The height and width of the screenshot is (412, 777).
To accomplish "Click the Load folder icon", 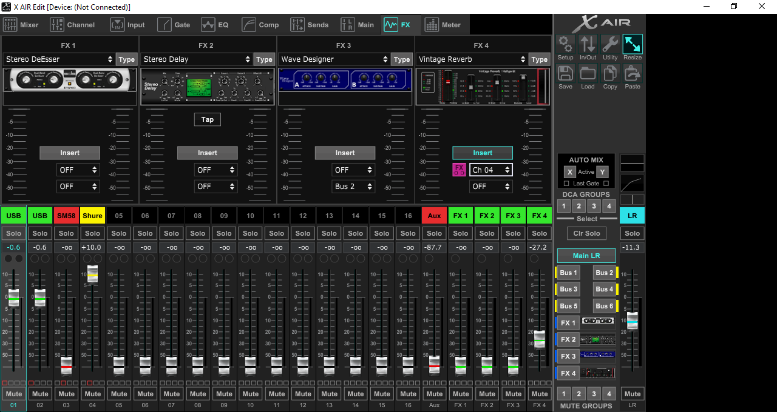I will [x=588, y=73].
